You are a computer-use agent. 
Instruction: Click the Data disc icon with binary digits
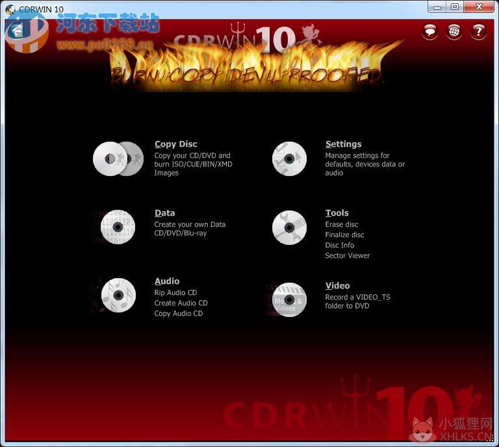tap(118, 227)
